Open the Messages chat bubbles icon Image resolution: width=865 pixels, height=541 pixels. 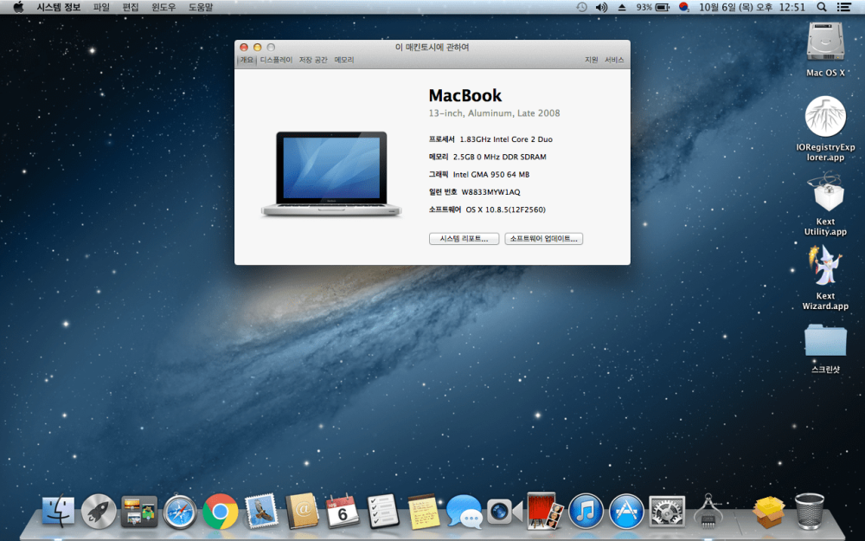pos(464,512)
